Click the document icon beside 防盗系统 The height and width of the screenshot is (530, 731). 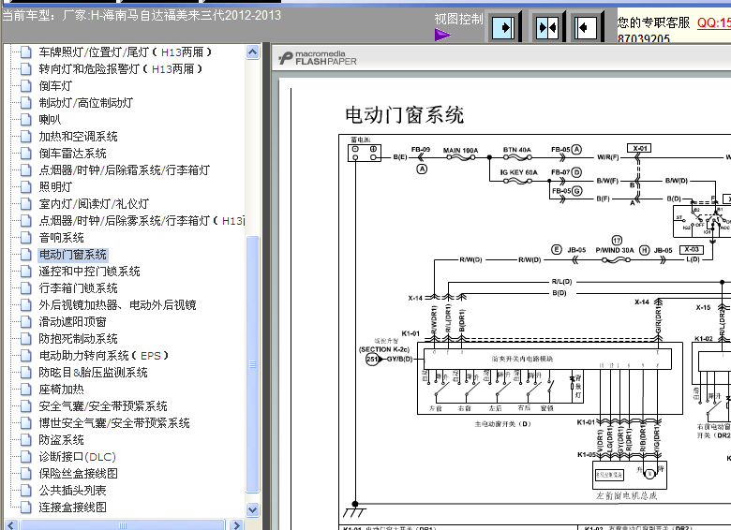[x=26, y=440]
